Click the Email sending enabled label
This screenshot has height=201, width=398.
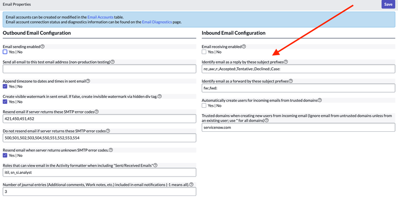click(22, 47)
